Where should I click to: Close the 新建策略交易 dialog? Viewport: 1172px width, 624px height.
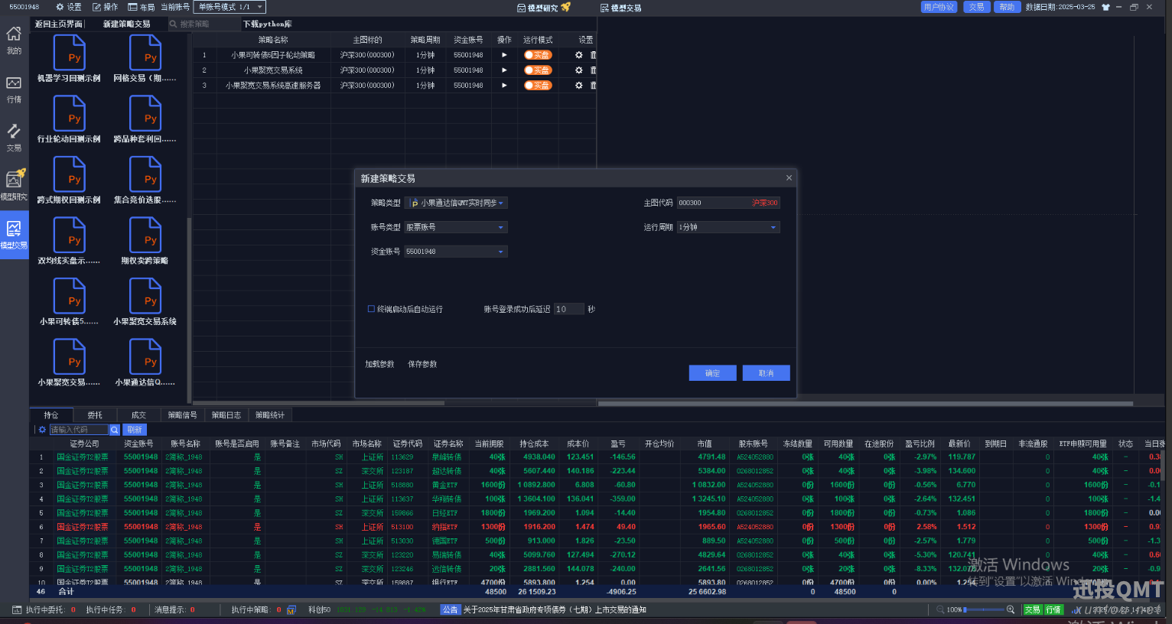[x=789, y=177]
